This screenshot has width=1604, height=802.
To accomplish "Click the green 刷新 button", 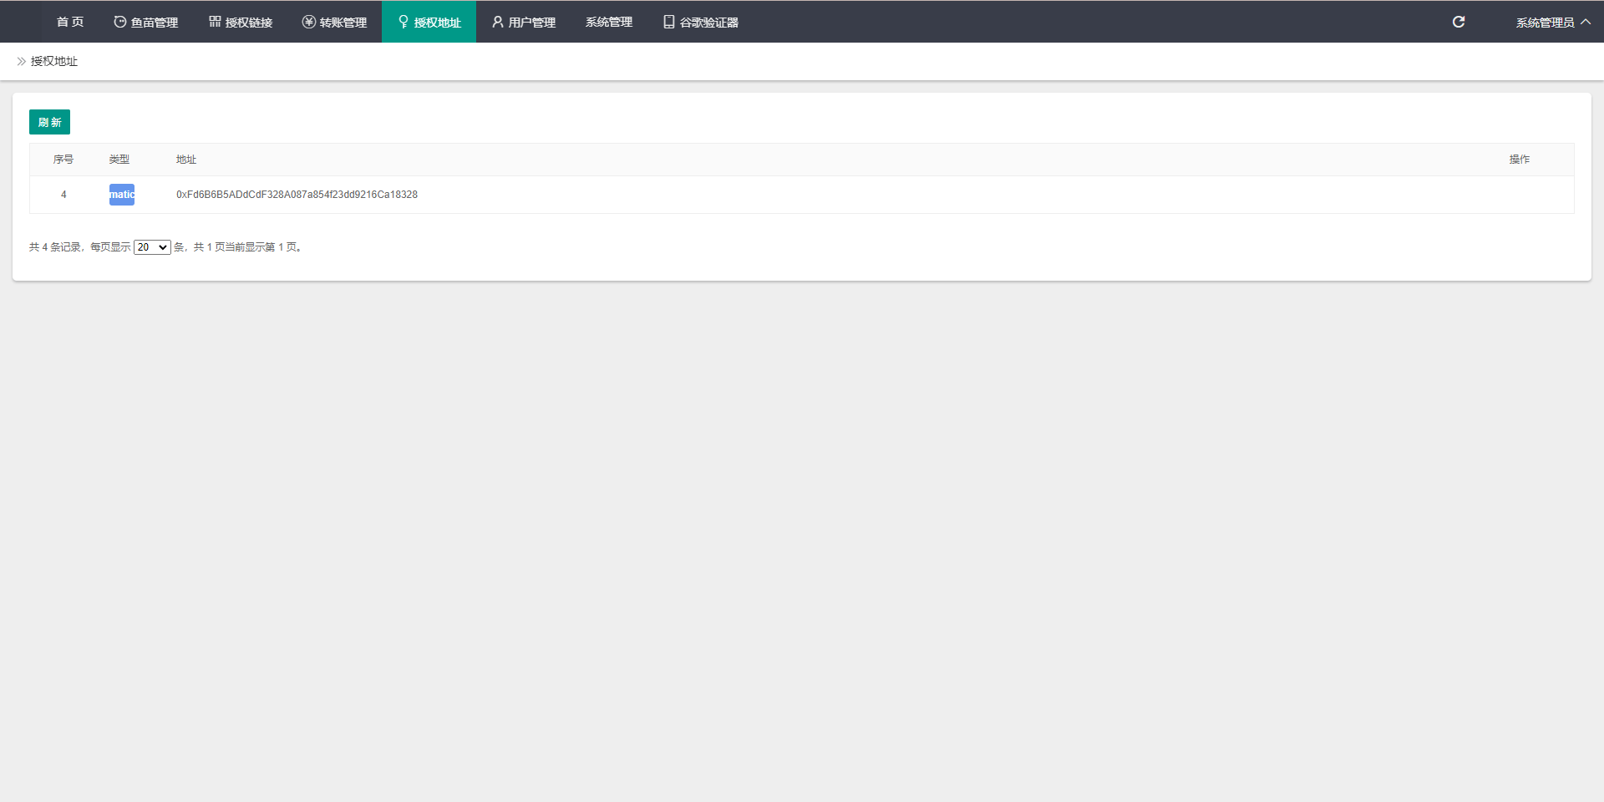I will 49,122.
